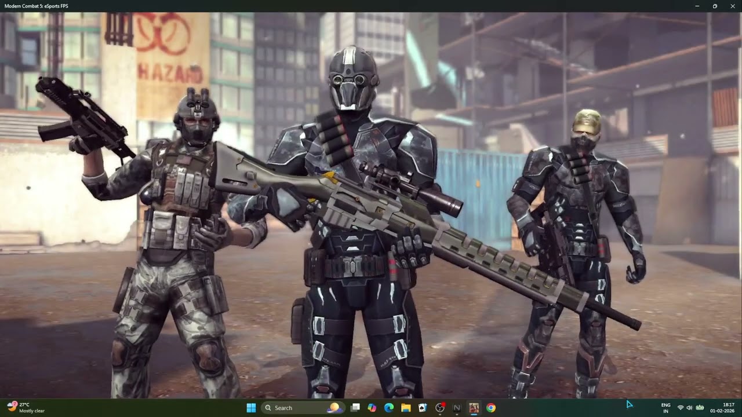
Task: Launch the Copilot app in the taskbar
Action: point(372,408)
